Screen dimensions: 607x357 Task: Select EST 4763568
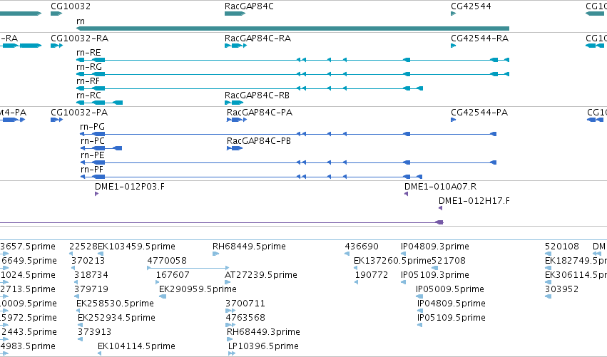click(245, 319)
